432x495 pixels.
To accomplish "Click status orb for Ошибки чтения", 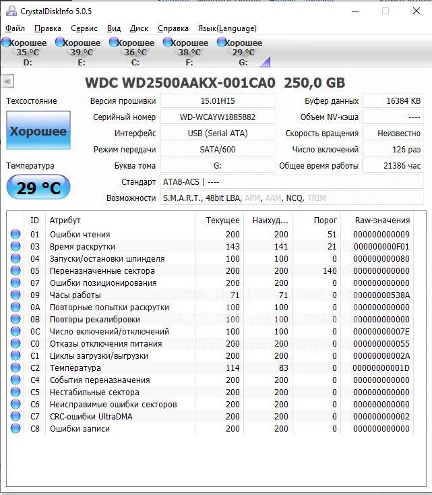I will [16, 234].
